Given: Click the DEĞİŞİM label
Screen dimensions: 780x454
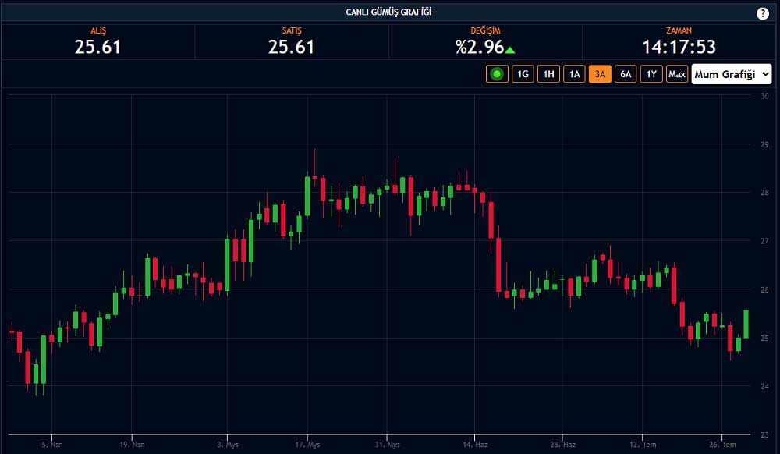Looking at the screenshot, I should point(485,31).
